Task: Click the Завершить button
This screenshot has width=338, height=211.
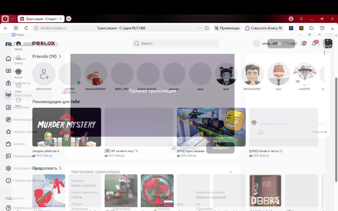Action: [x=220, y=148]
